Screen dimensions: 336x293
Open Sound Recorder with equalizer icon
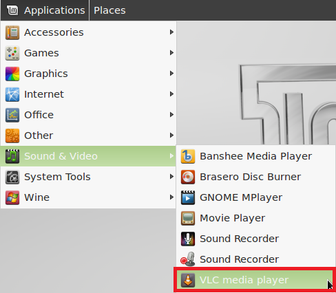tap(255, 239)
